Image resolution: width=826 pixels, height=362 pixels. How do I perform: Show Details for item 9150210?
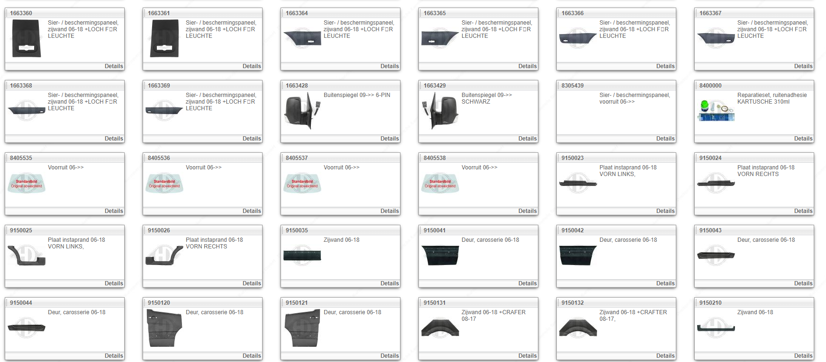click(x=803, y=356)
